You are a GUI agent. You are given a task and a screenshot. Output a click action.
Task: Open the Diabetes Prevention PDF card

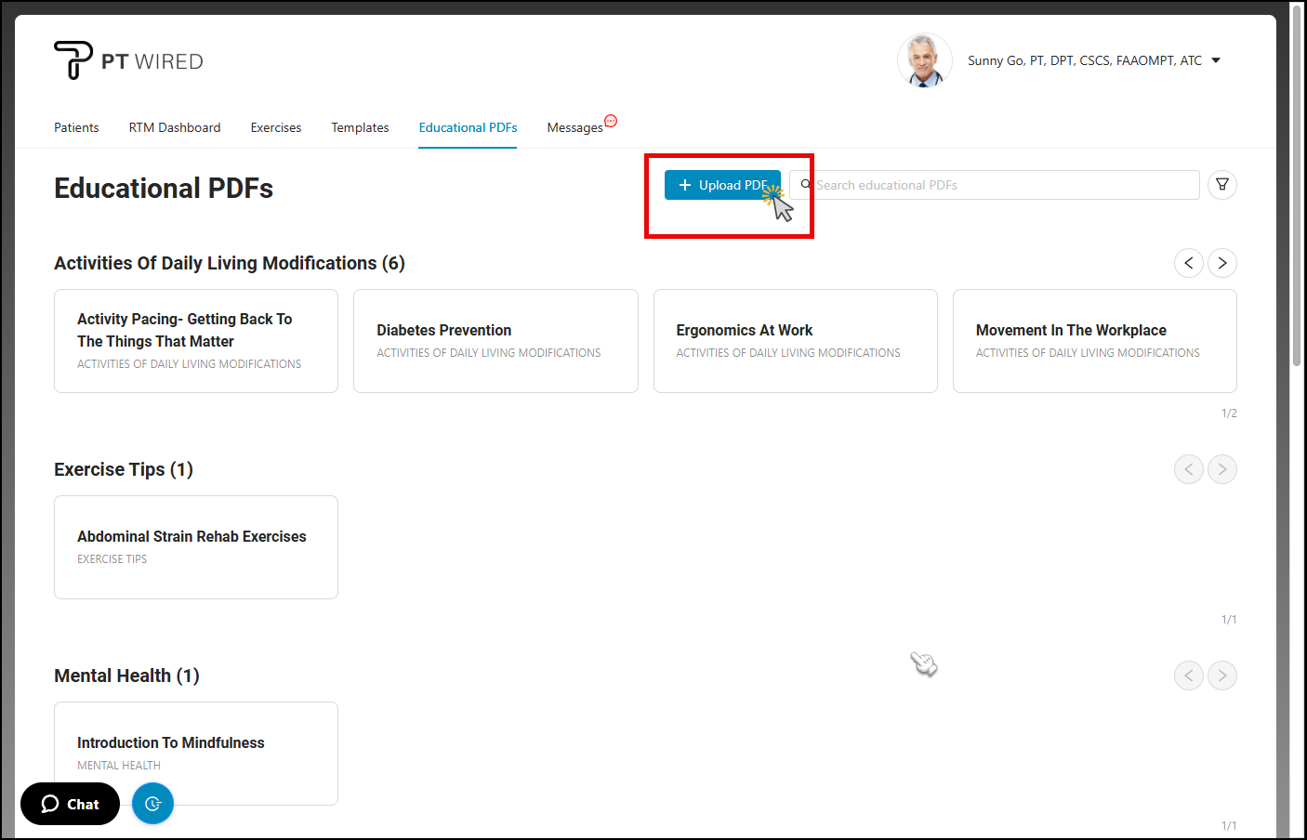click(x=495, y=341)
